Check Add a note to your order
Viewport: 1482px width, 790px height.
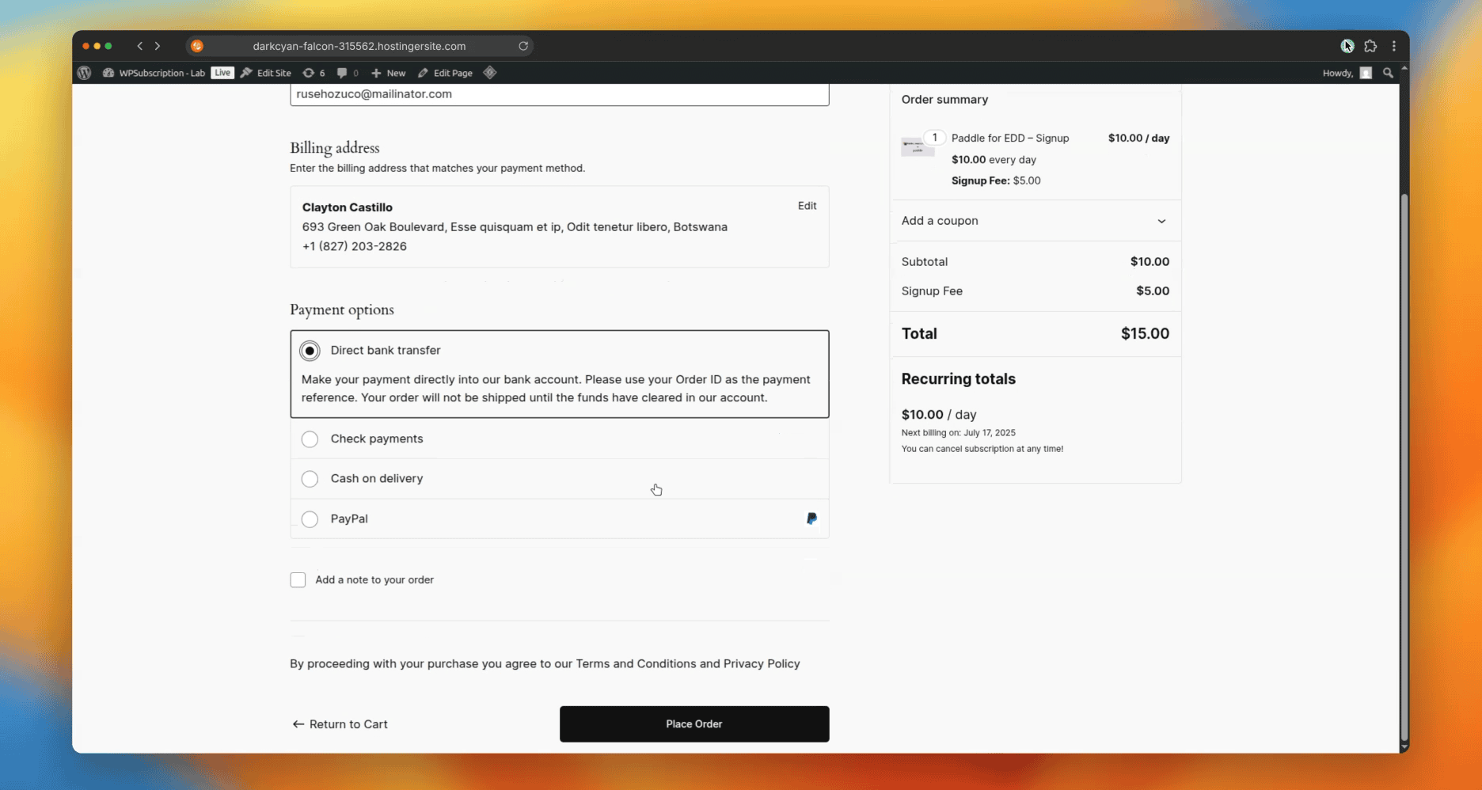point(298,580)
